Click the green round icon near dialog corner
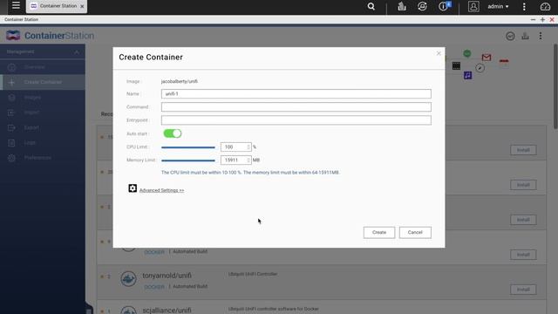The width and height of the screenshot is (558, 314). coord(467,53)
